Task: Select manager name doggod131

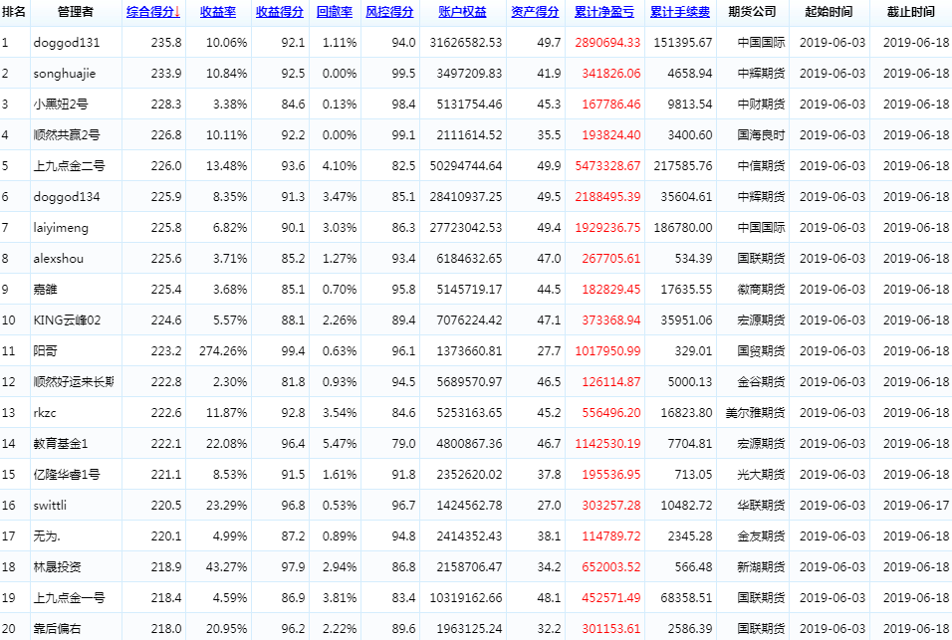Action: pos(67,43)
